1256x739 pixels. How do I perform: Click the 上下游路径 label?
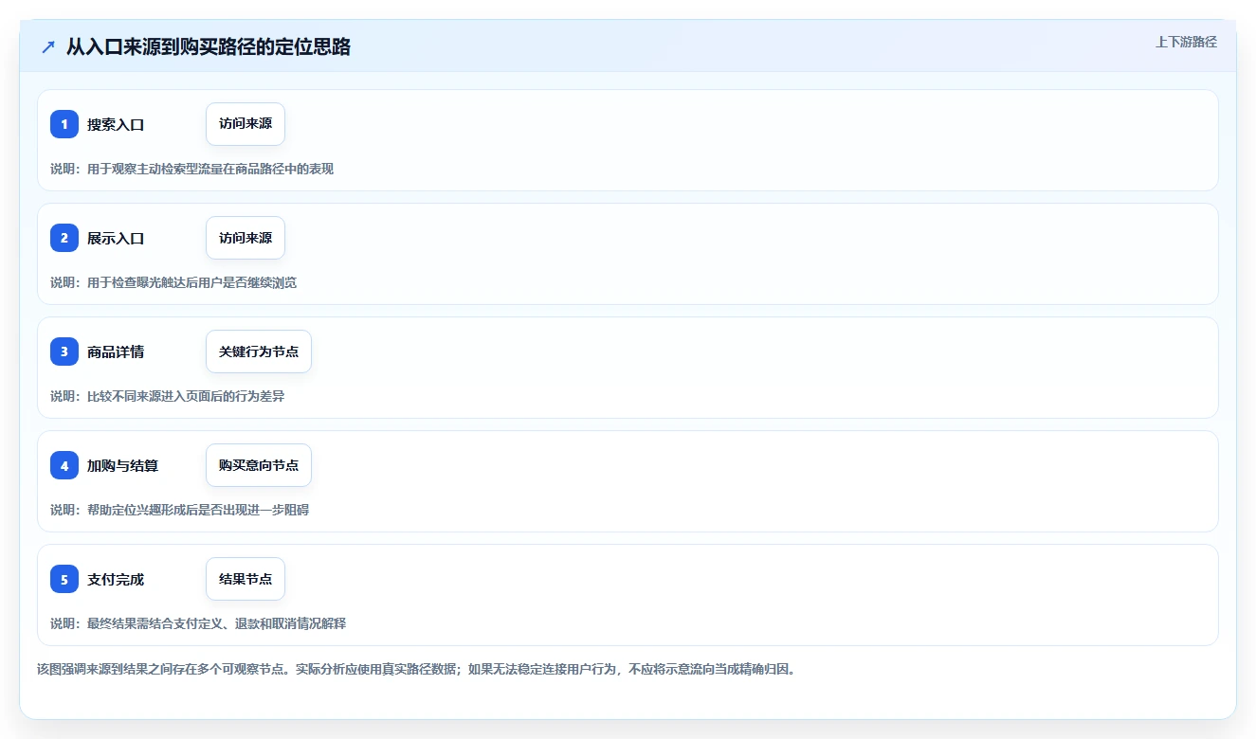pyautogui.click(x=1186, y=42)
